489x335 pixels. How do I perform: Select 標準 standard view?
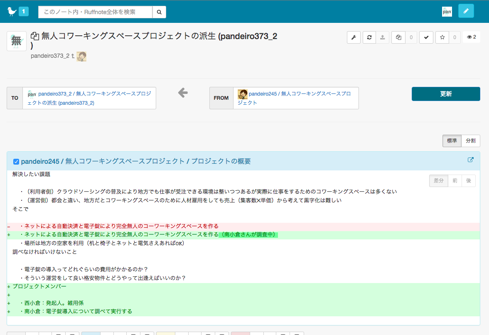pos(452,141)
